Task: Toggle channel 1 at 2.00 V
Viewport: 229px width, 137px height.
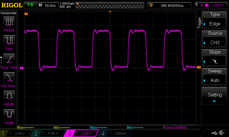Action: coord(15,133)
